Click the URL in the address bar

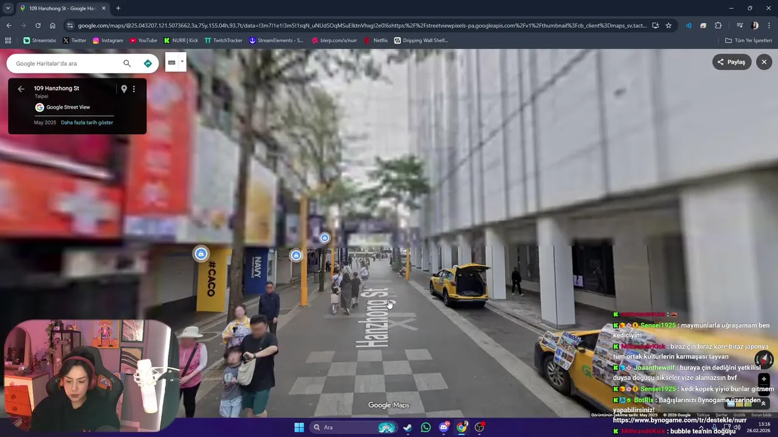362,25
